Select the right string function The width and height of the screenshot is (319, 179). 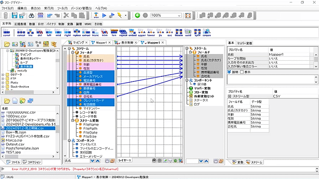click(x=68, y=33)
